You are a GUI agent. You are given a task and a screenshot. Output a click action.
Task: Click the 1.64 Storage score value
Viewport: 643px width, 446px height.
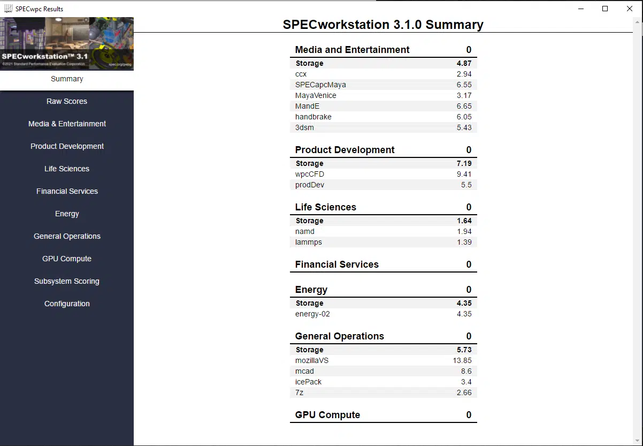point(464,221)
